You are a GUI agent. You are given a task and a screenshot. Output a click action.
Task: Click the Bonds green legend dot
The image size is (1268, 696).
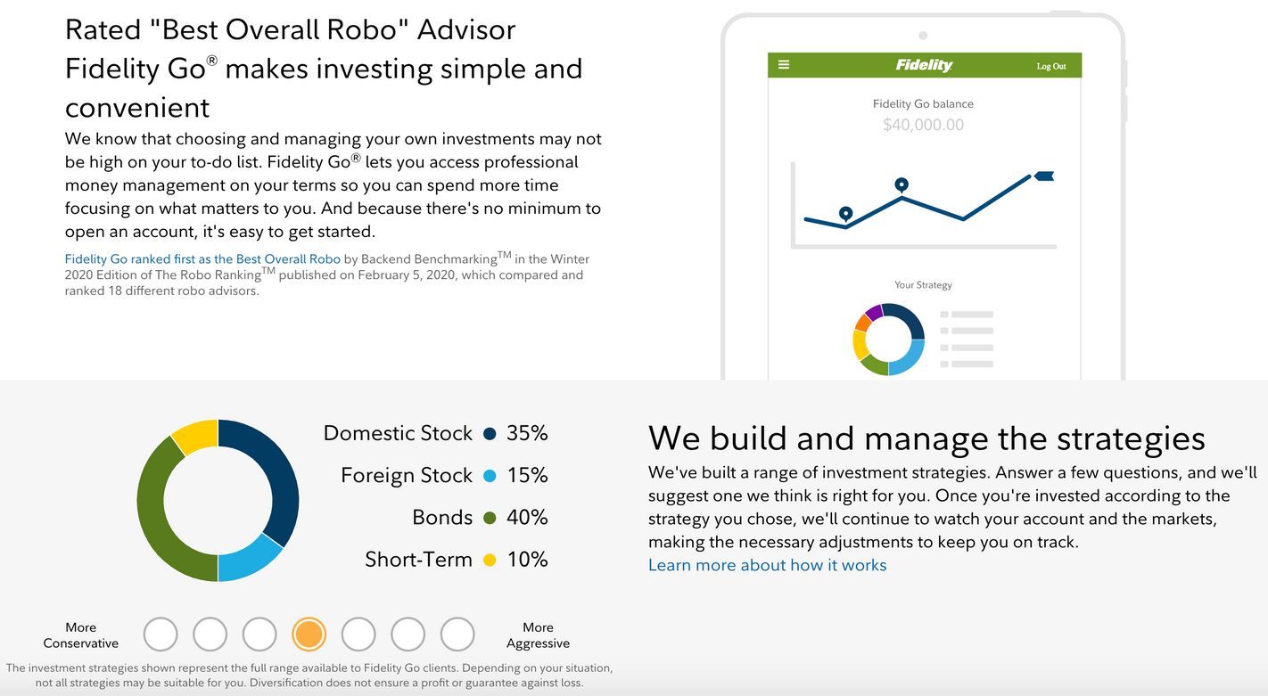490,518
